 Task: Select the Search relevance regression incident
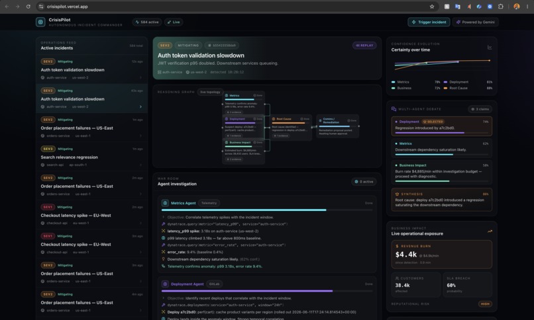pos(91,157)
